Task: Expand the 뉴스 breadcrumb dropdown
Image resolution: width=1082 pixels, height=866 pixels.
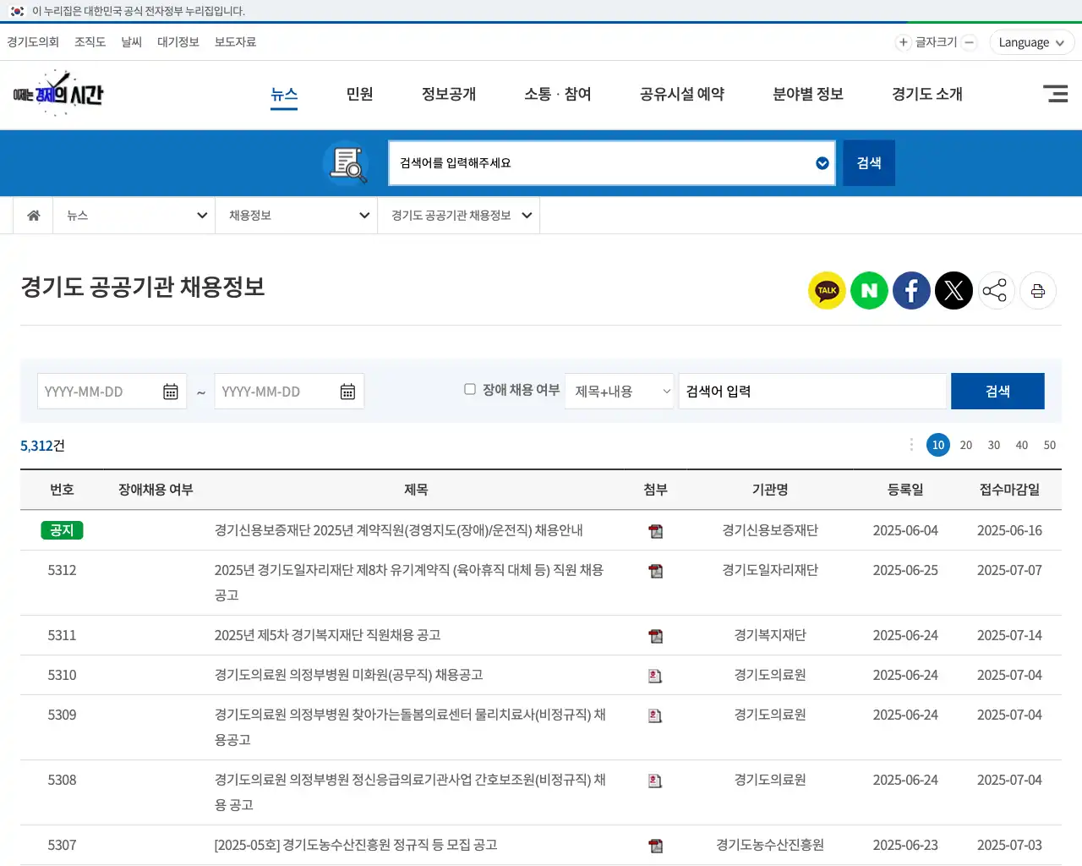Action: point(134,216)
